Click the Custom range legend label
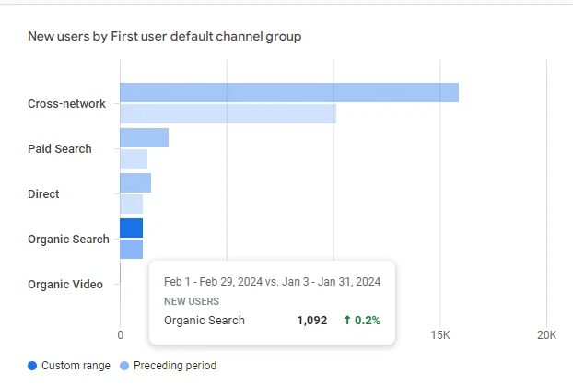Screen dimensions: 573x386 pyautogui.click(x=76, y=366)
